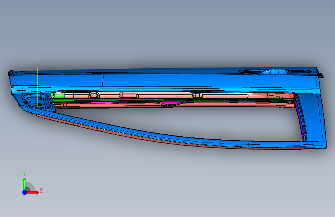335x217 pixels.
Task: Select the bright green block on the rail
Action: [58, 95]
